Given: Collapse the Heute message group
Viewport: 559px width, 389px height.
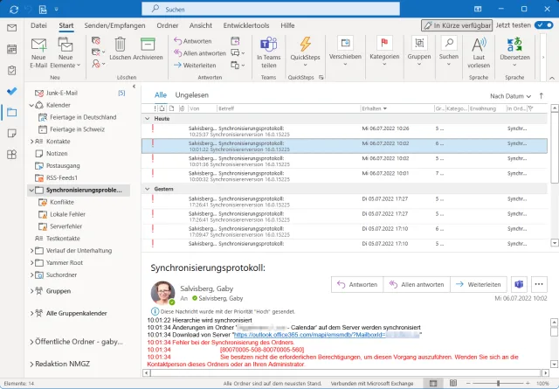Looking at the screenshot, I should [x=147, y=117].
